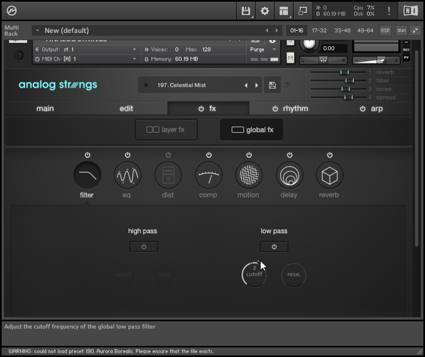425x357 pixels.
Task: Switch to the rhythm tab
Action: tap(290, 109)
